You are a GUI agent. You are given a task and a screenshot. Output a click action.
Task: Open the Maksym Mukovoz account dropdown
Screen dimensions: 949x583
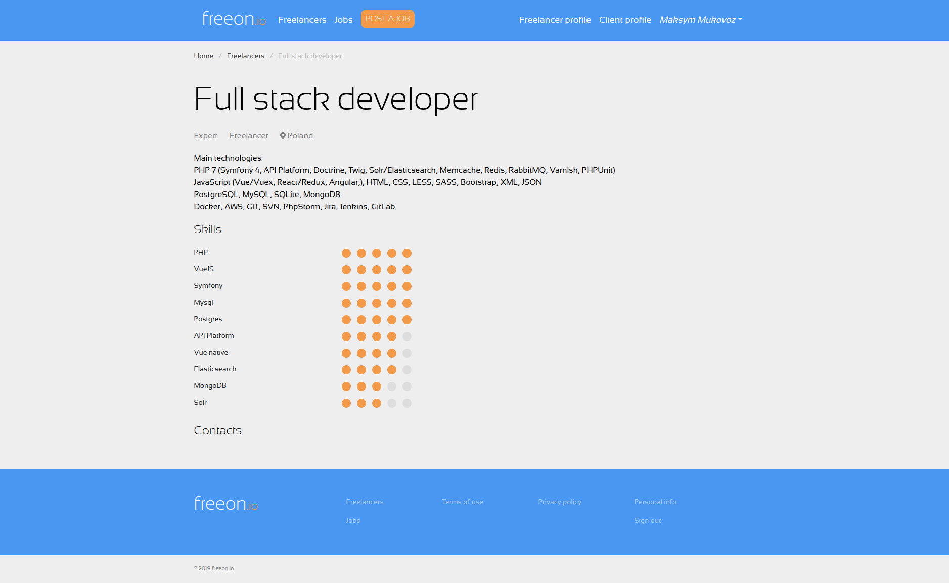pyautogui.click(x=700, y=20)
